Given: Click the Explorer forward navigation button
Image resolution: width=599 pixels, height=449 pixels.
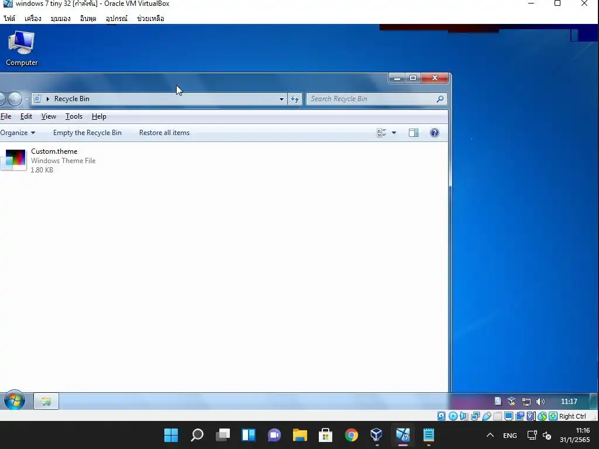Looking at the screenshot, I should (x=15, y=99).
